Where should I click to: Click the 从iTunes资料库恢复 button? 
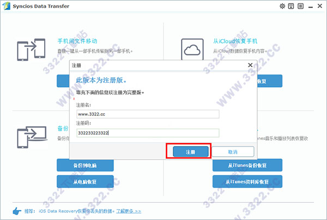[247, 182]
